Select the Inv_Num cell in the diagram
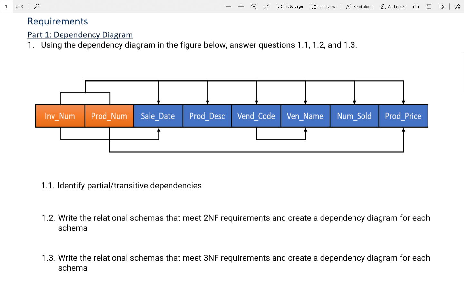The image size is (464, 290). click(x=60, y=116)
